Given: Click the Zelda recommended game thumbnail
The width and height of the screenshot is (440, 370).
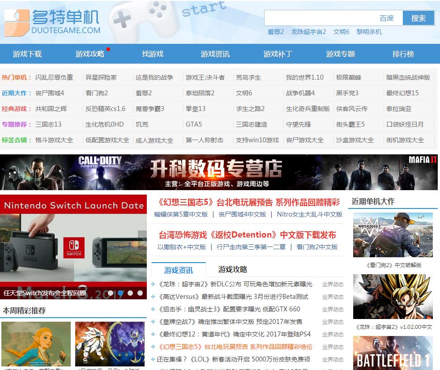Looking at the screenshot, I should [x=36, y=344].
